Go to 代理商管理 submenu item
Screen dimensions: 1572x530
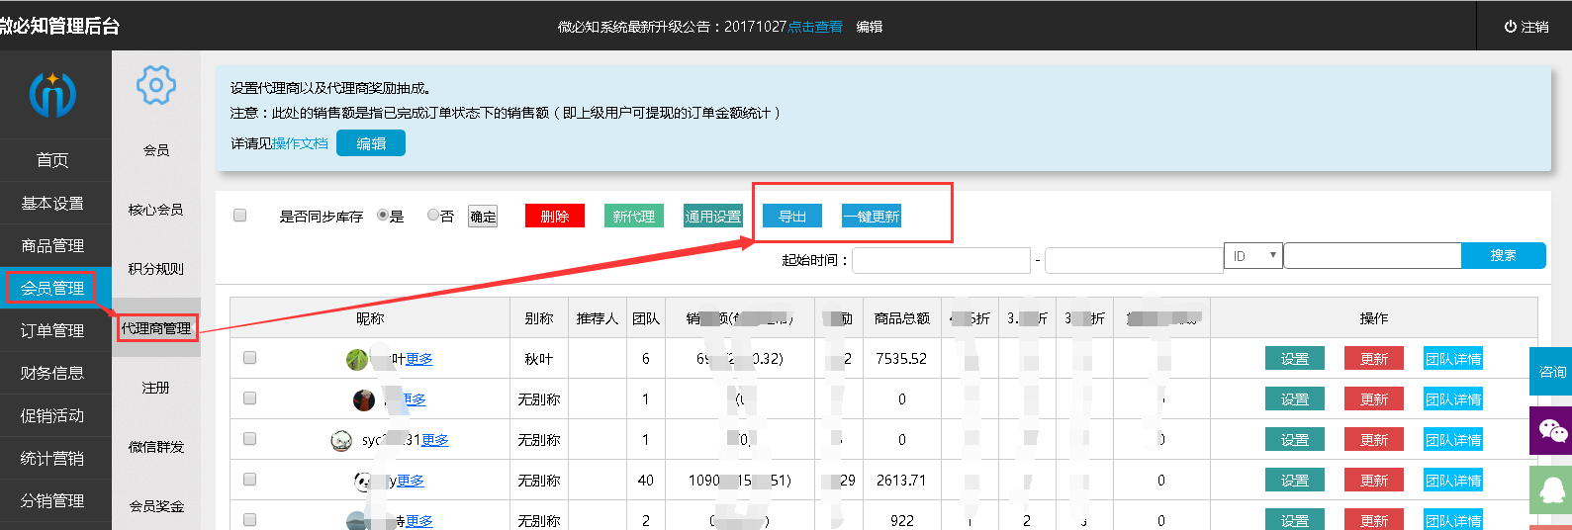(x=156, y=328)
